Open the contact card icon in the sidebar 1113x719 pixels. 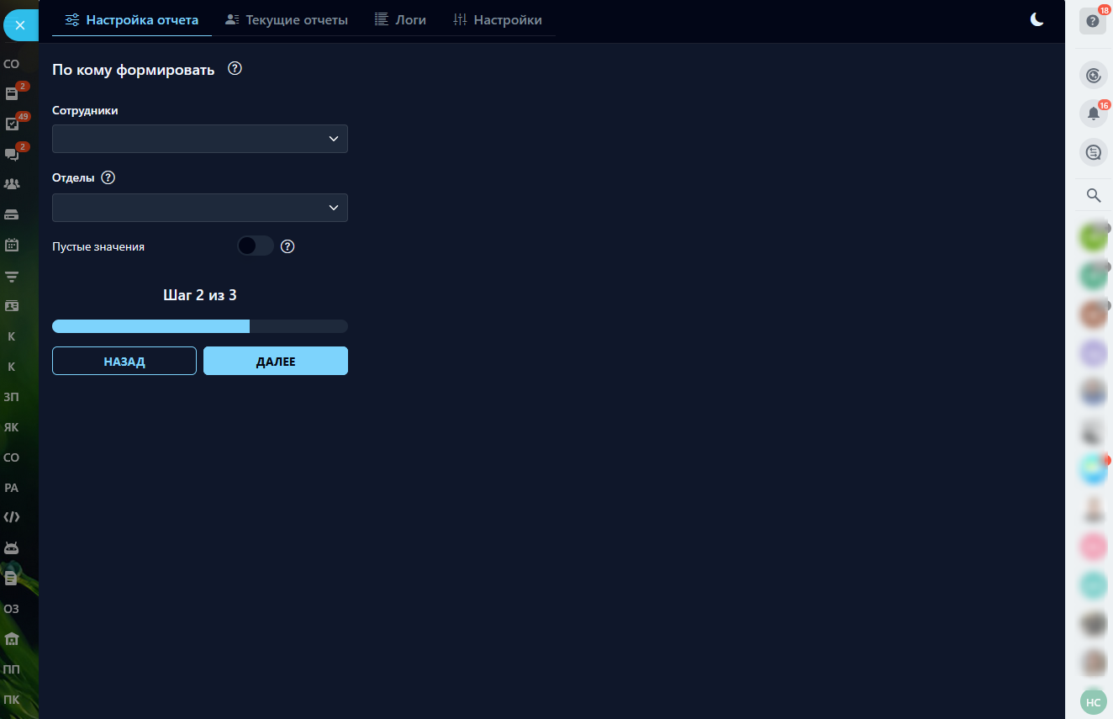click(x=12, y=306)
